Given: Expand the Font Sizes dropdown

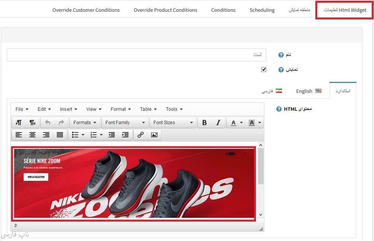Looking at the screenshot, I should point(173,123).
